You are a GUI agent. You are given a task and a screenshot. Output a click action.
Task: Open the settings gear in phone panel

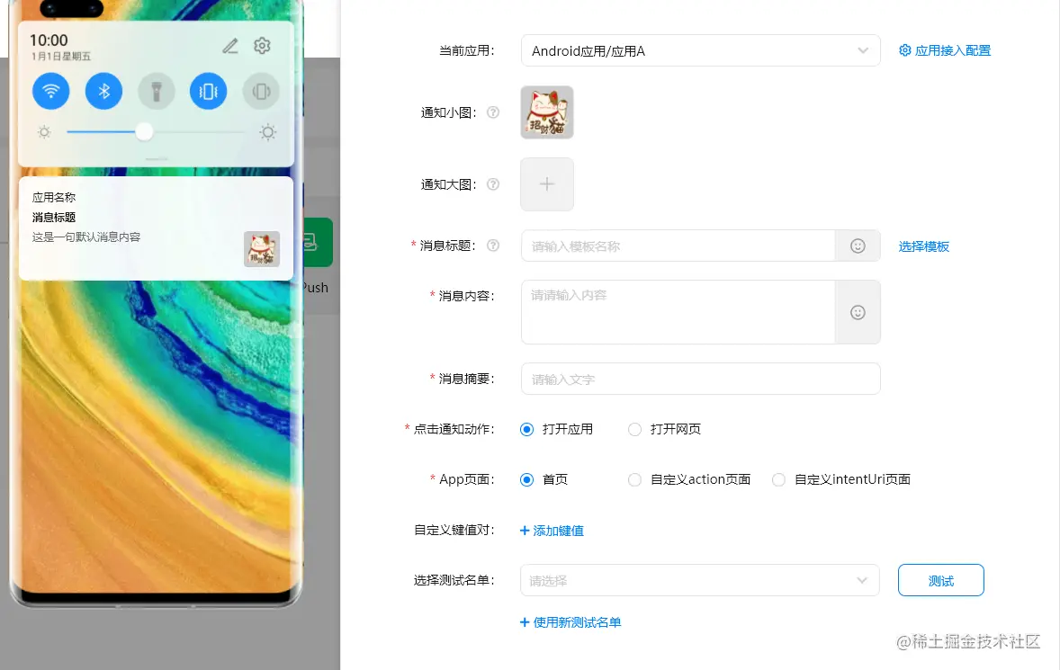[262, 45]
